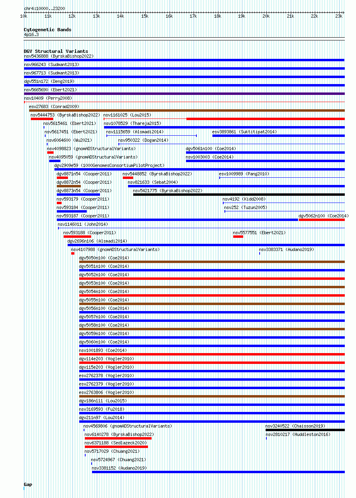Click nsv4095059 gnomAD variant label
The width and height of the screenshot is (356, 498).
pos(93,157)
